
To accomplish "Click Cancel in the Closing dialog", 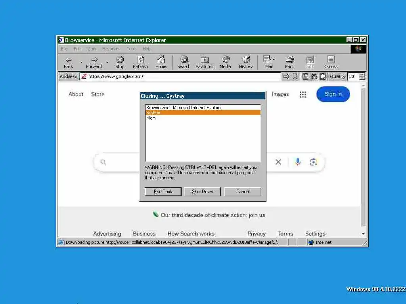I will [x=243, y=192].
